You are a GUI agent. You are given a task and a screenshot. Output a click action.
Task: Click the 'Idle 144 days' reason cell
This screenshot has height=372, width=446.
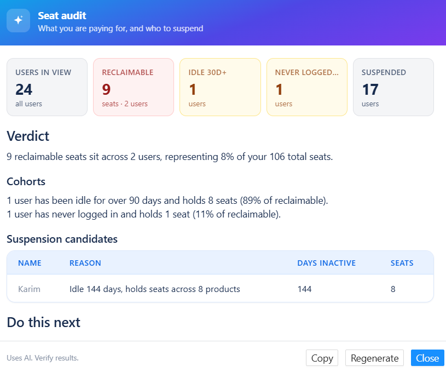pos(155,289)
